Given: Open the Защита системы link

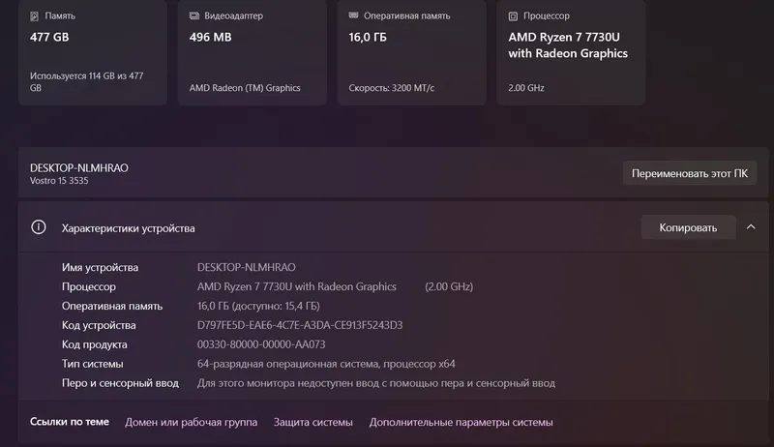Looking at the screenshot, I should (x=313, y=423).
